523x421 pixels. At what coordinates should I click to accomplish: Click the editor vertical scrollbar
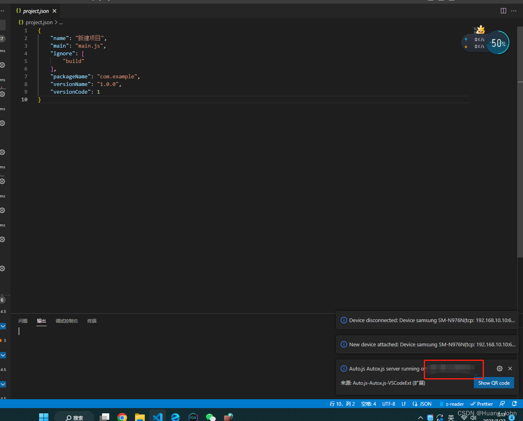coord(520,142)
